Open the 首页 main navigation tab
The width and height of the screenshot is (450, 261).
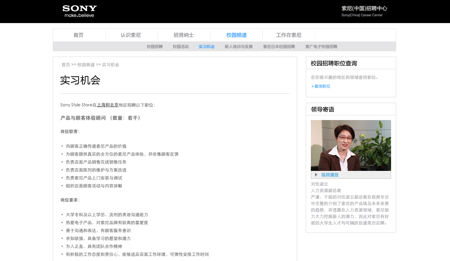tap(78, 35)
